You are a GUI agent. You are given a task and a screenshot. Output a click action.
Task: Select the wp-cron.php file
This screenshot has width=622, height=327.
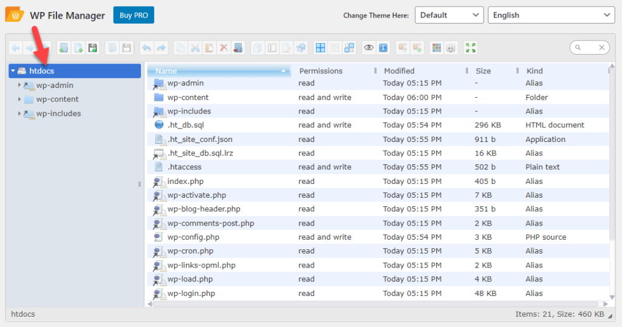pos(378,251)
